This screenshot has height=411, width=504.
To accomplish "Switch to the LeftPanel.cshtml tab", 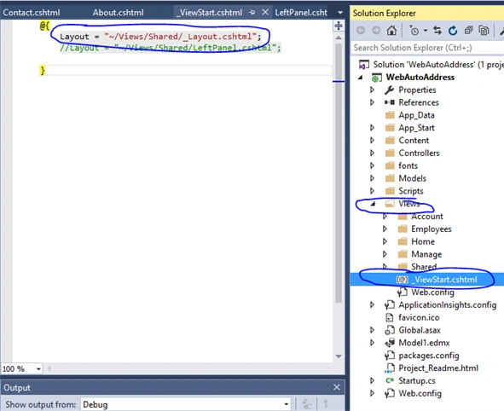I will pyautogui.click(x=301, y=13).
